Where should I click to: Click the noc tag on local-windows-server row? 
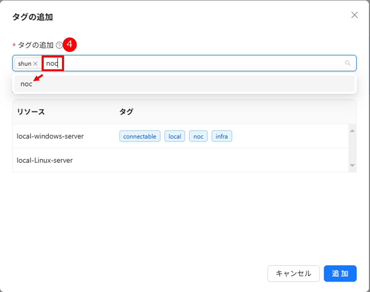(x=198, y=136)
